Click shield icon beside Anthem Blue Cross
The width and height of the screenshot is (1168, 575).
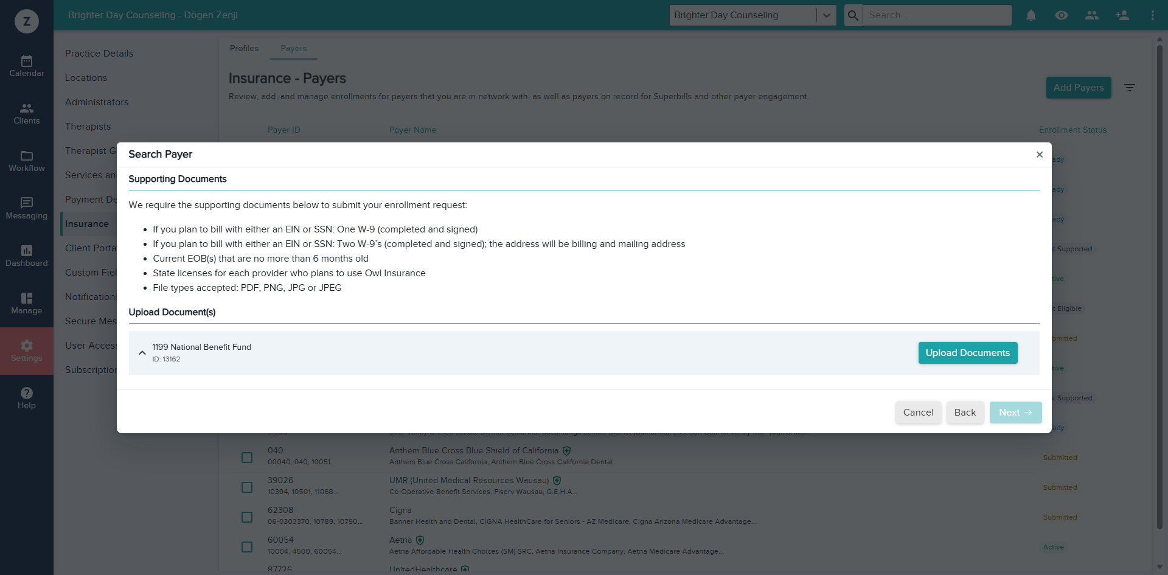tap(566, 451)
